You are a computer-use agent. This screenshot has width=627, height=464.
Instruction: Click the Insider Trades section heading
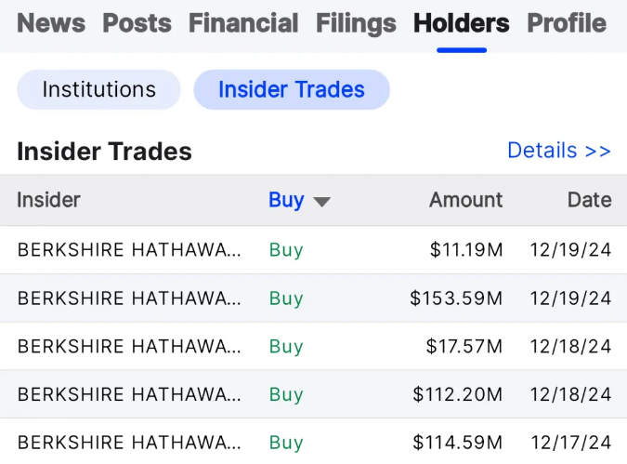(x=104, y=151)
